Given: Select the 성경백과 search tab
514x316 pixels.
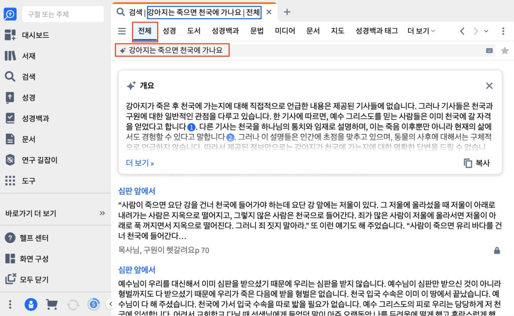Looking at the screenshot, I should [225, 31].
